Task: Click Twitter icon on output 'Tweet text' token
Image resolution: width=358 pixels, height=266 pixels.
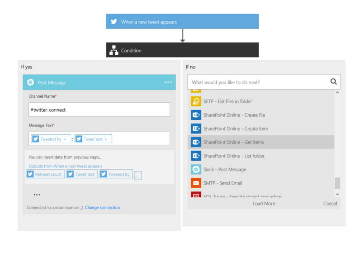Action: [x=71, y=174]
